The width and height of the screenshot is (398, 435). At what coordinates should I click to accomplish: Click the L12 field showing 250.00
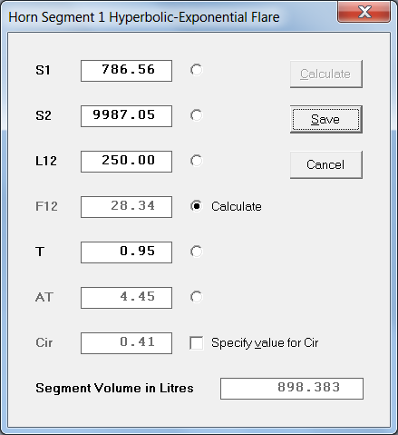[x=126, y=162]
